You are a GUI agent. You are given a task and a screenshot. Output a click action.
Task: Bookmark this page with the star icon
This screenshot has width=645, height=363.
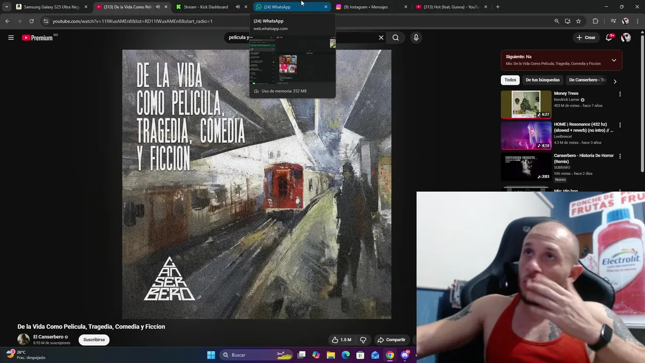click(x=578, y=21)
